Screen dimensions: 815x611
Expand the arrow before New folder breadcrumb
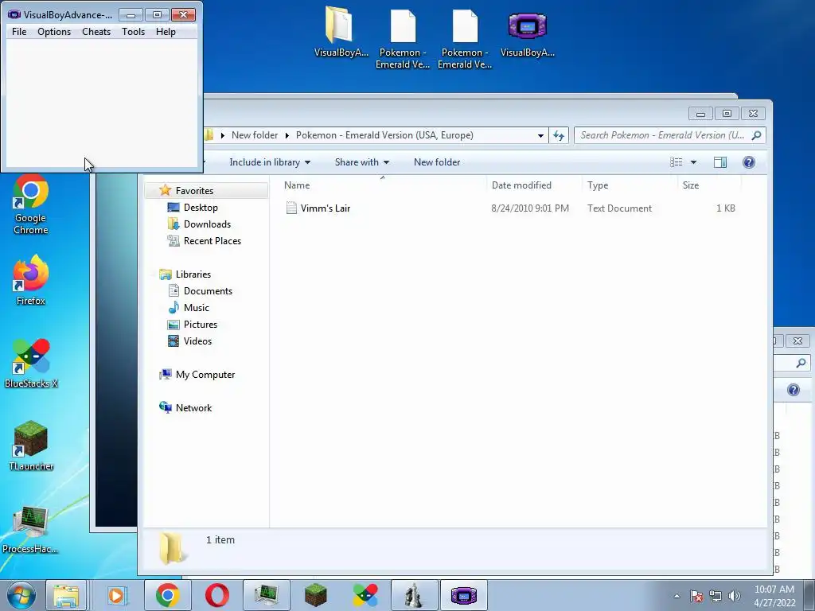click(x=223, y=135)
